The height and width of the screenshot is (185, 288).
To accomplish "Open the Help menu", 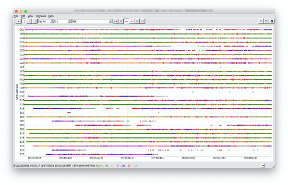I will coord(51,16).
